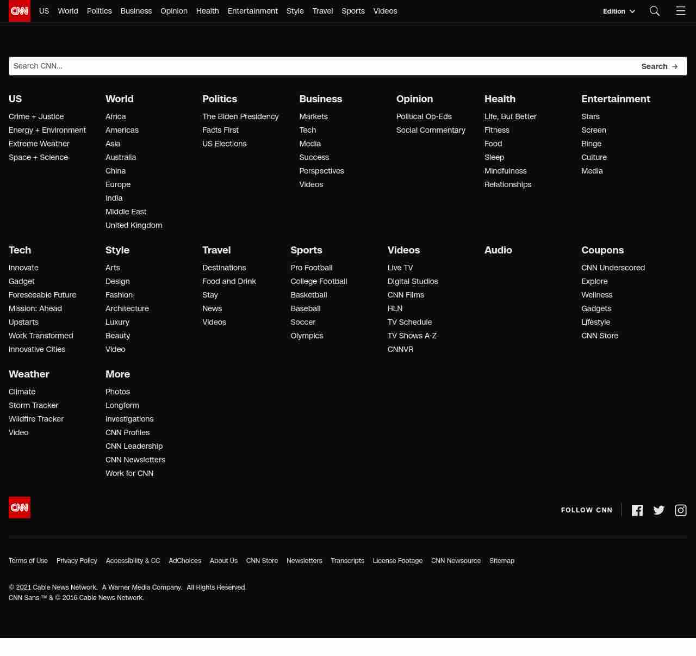
Task: Open the Weather section heading
Action: [29, 374]
